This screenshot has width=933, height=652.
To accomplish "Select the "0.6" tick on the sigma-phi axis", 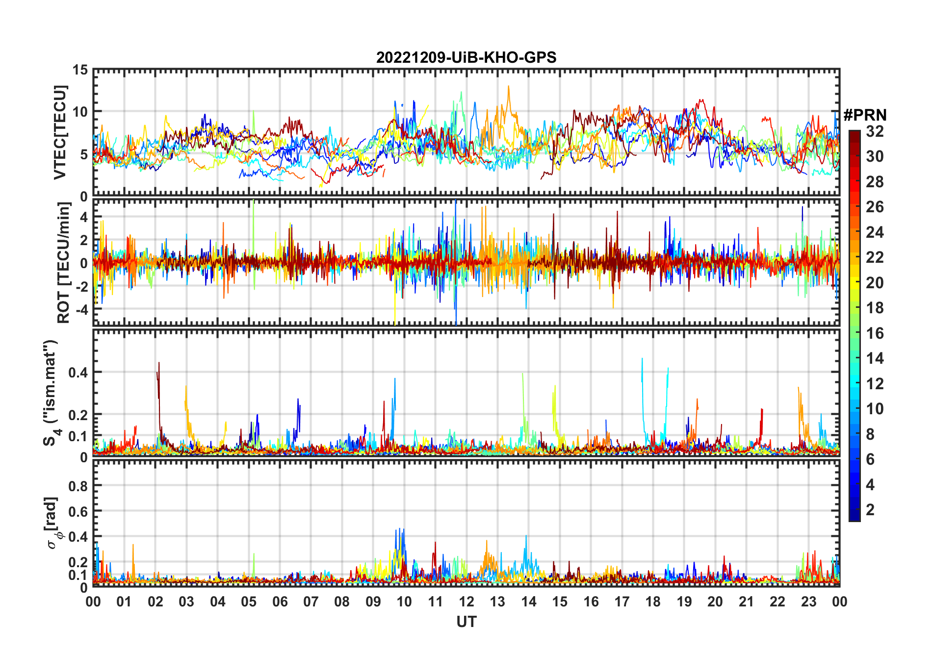I will pyautogui.click(x=78, y=511).
